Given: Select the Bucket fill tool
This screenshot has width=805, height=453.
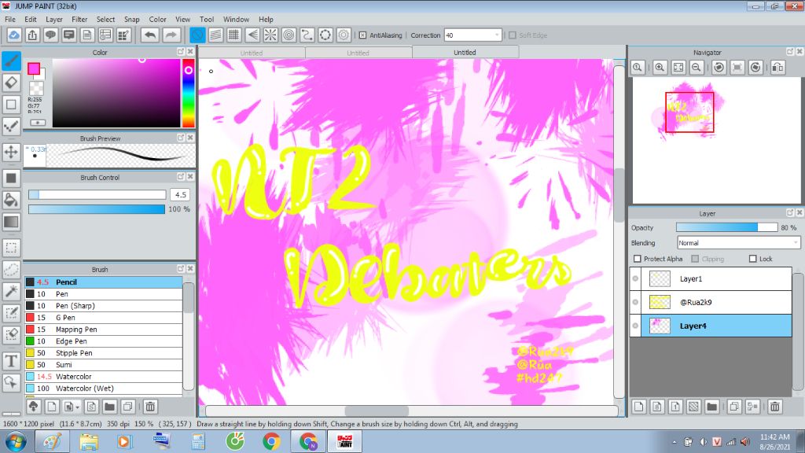Looking at the screenshot, I should 11,200.
